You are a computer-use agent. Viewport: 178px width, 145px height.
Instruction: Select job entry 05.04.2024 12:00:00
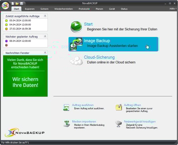pyautogui.click(x=20, y=21)
